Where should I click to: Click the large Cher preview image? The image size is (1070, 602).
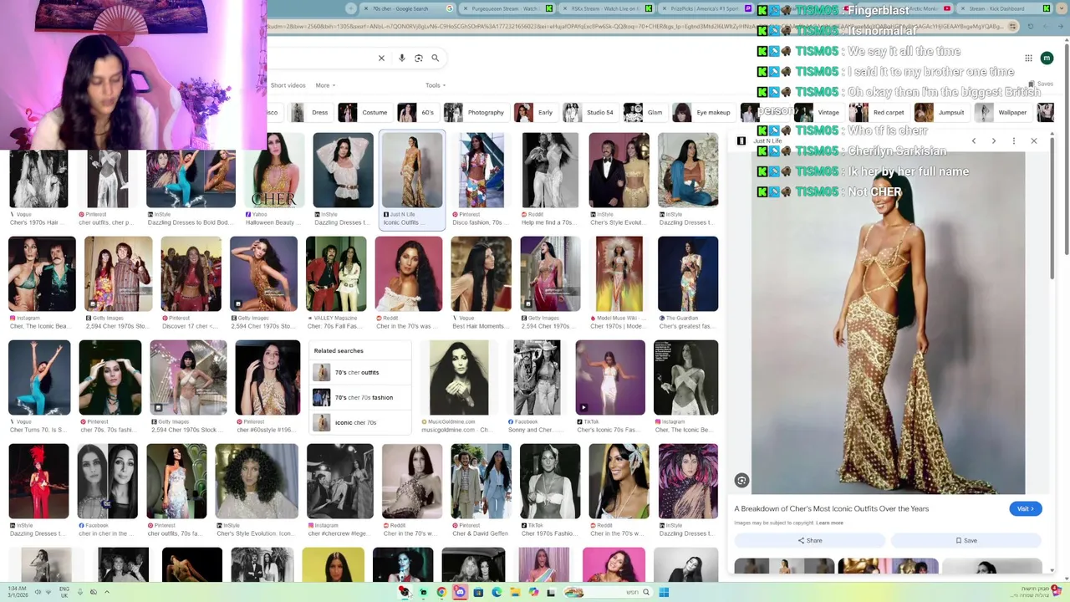point(888,322)
